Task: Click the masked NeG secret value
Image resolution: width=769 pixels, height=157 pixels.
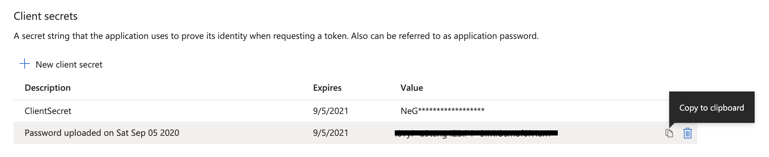Action: [x=442, y=111]
